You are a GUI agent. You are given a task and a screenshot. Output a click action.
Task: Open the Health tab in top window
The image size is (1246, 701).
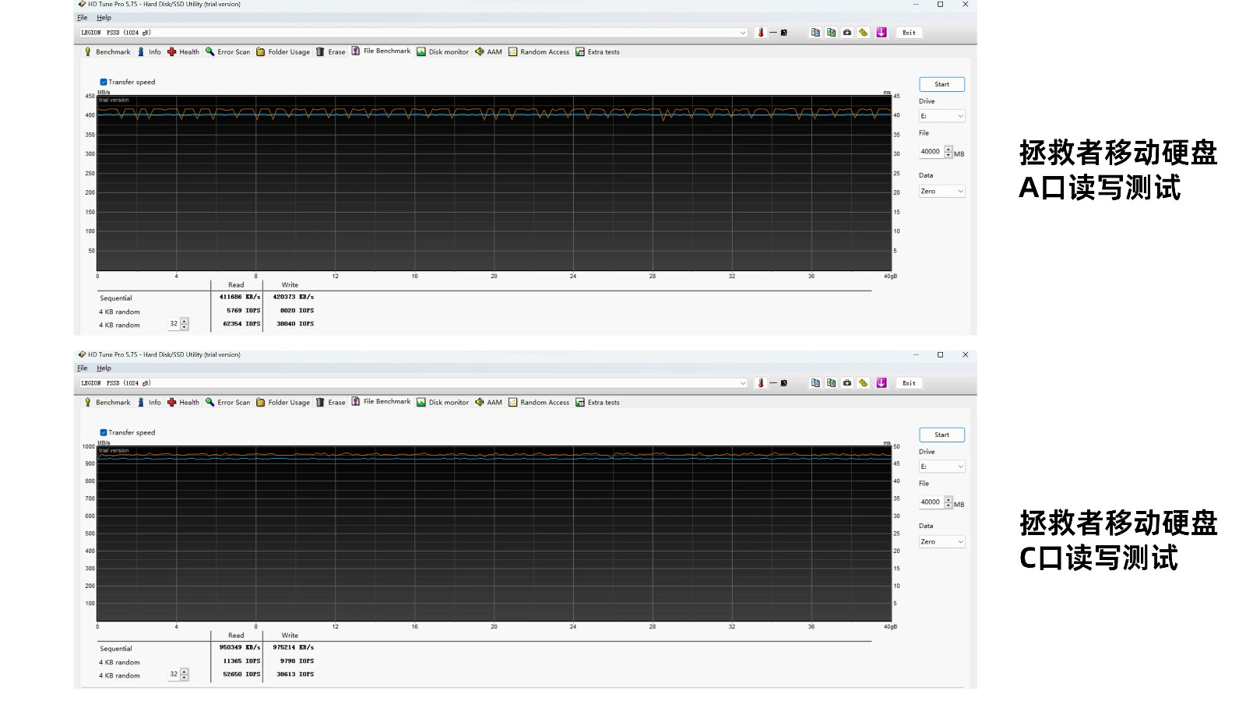pos(183,52)
